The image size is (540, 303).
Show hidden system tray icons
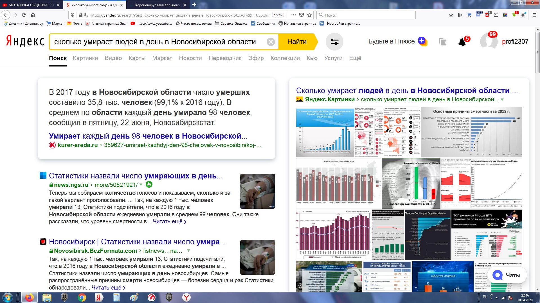point(496,297)
